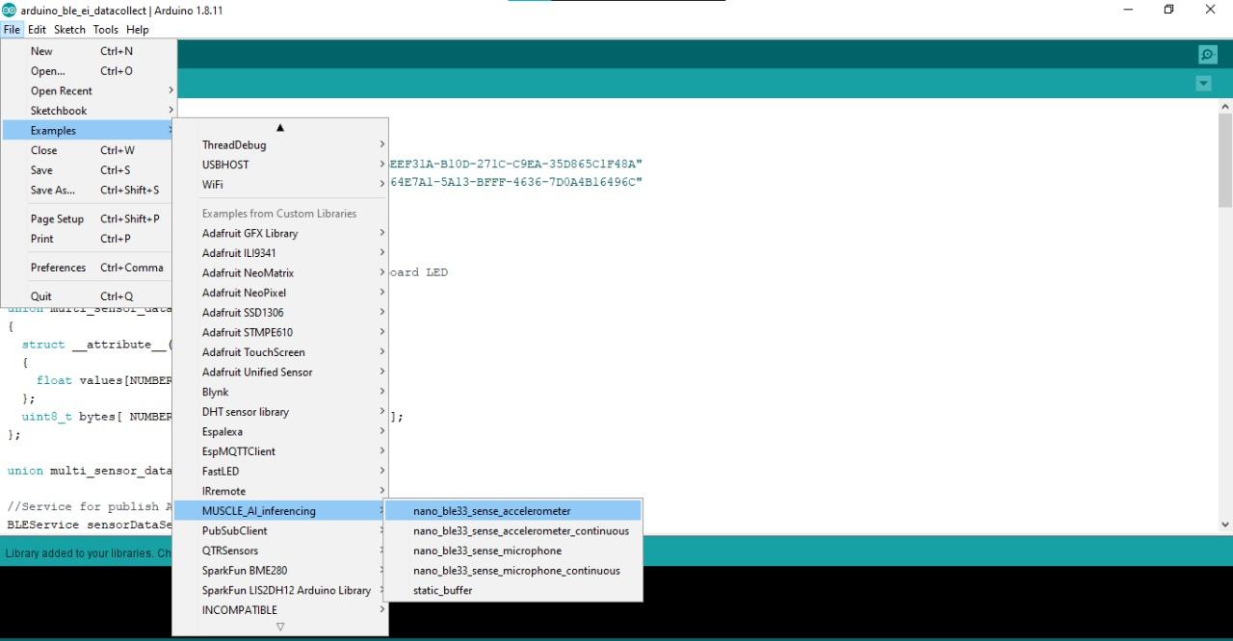
Task: Open Adafruit TouchScreen examples submenu
Action: [280, 352]
